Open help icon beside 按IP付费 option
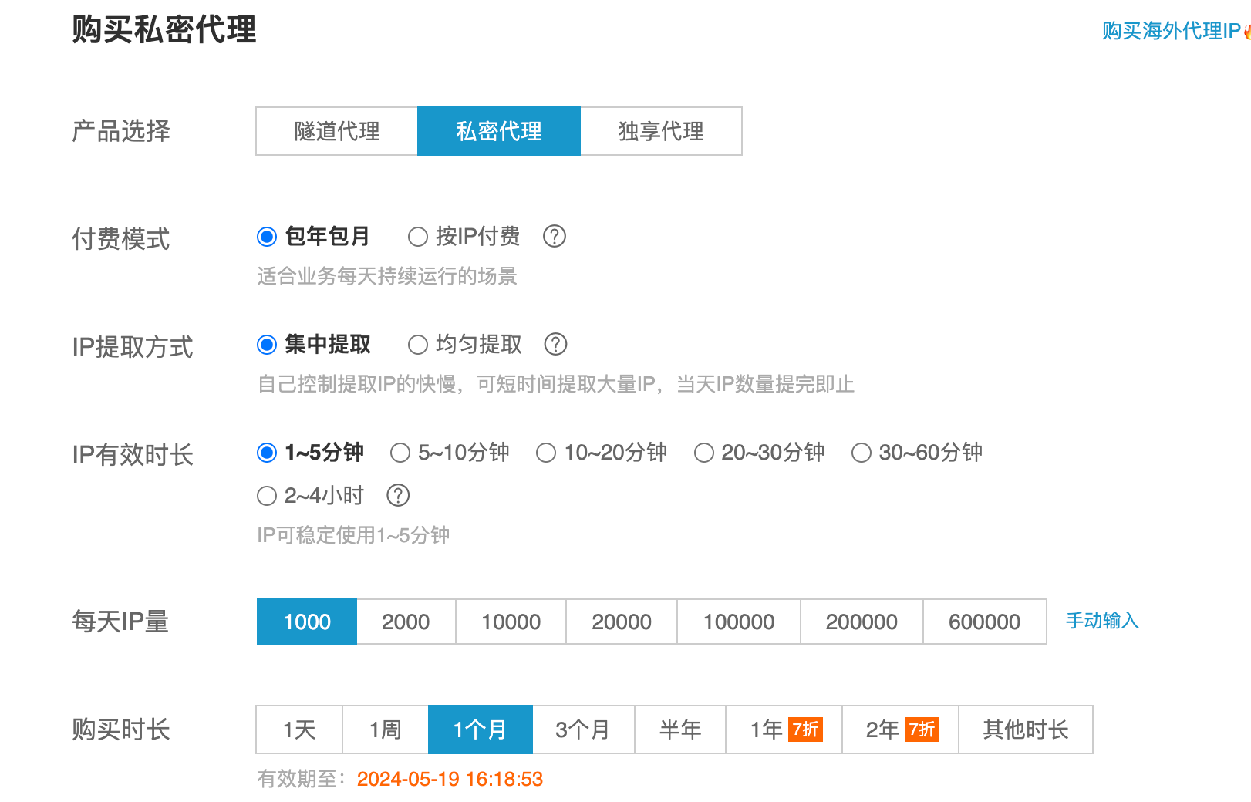This screenshot has width=1251, height=802. [555, 236]
